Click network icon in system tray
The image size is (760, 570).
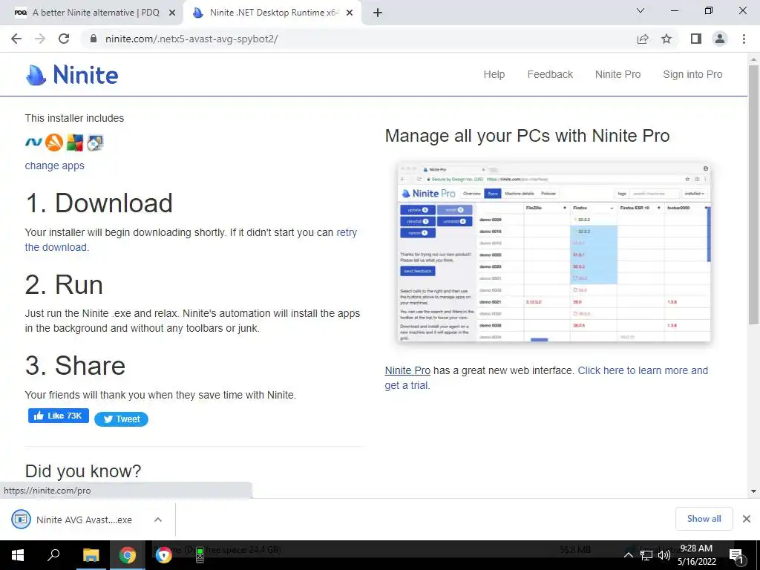(x=646, y=555)
